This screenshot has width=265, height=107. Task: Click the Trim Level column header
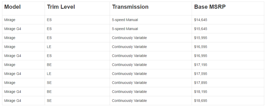tap(61, 7)
